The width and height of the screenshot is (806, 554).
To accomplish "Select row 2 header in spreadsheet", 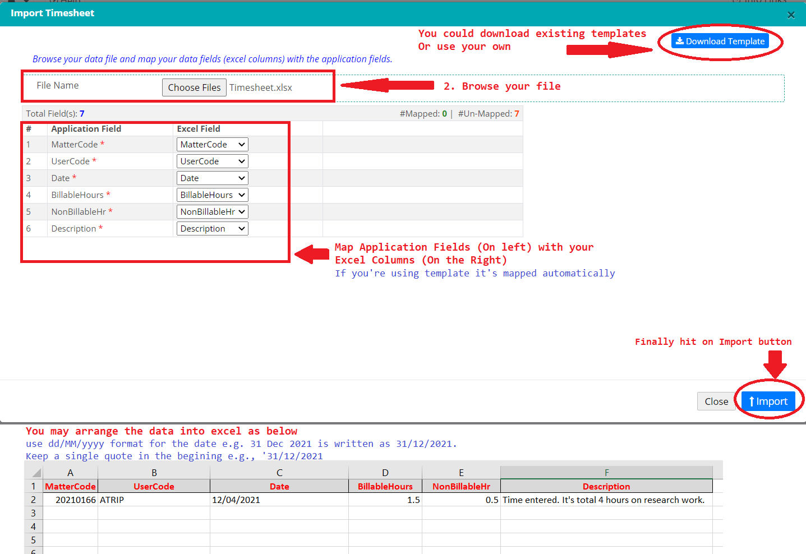I will [x=34, y=500].
